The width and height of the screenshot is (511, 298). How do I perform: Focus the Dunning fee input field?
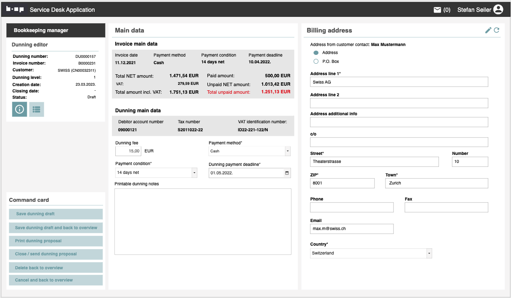(x=128, y=151)
